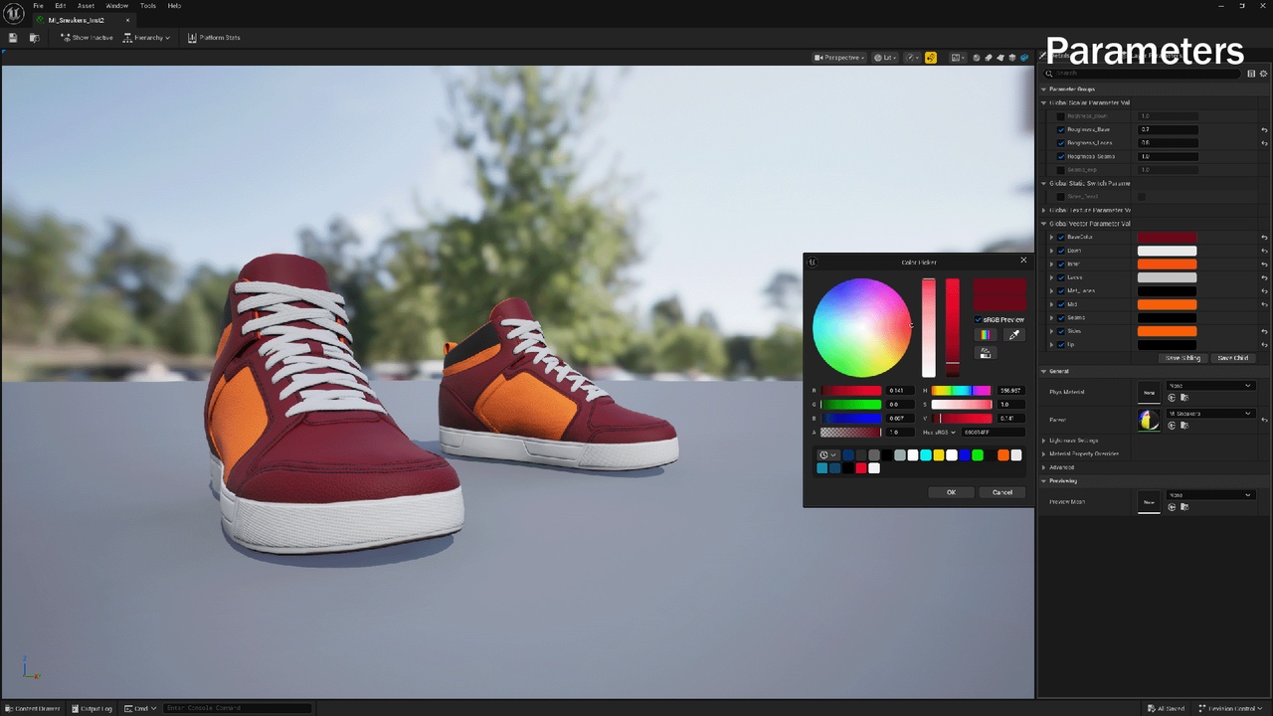Image resolution: width=1273 pixels, height=716 pixels.
Task: Toggle the Mid parameter checkbox
Action: [x=1061, y=304]
